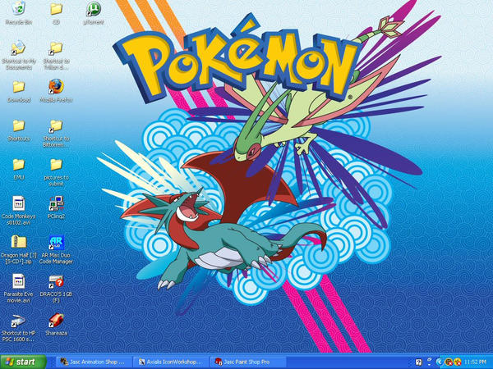Open the Start menu
The image size is (493, 369).
pyautogui.click(x=23, y=362)
